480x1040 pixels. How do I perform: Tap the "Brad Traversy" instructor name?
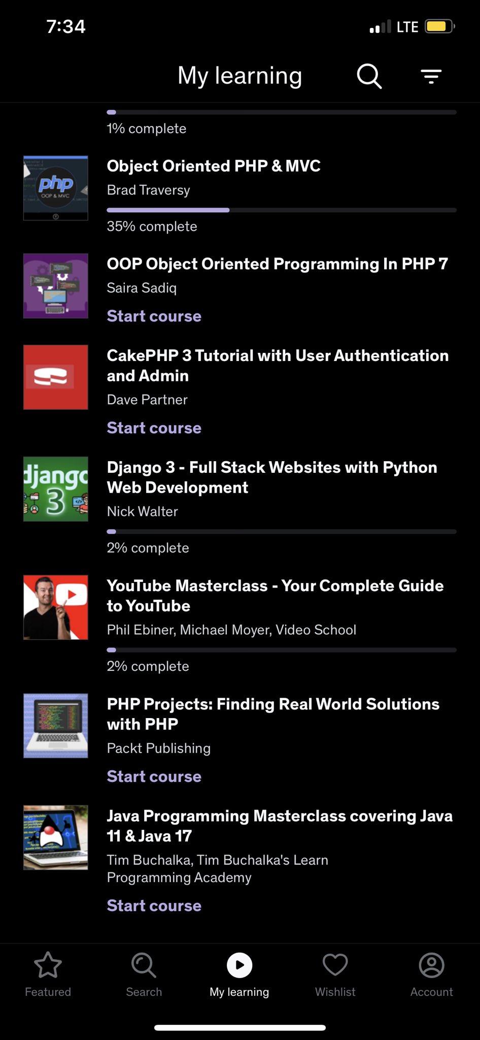click(x=149, y=190)
